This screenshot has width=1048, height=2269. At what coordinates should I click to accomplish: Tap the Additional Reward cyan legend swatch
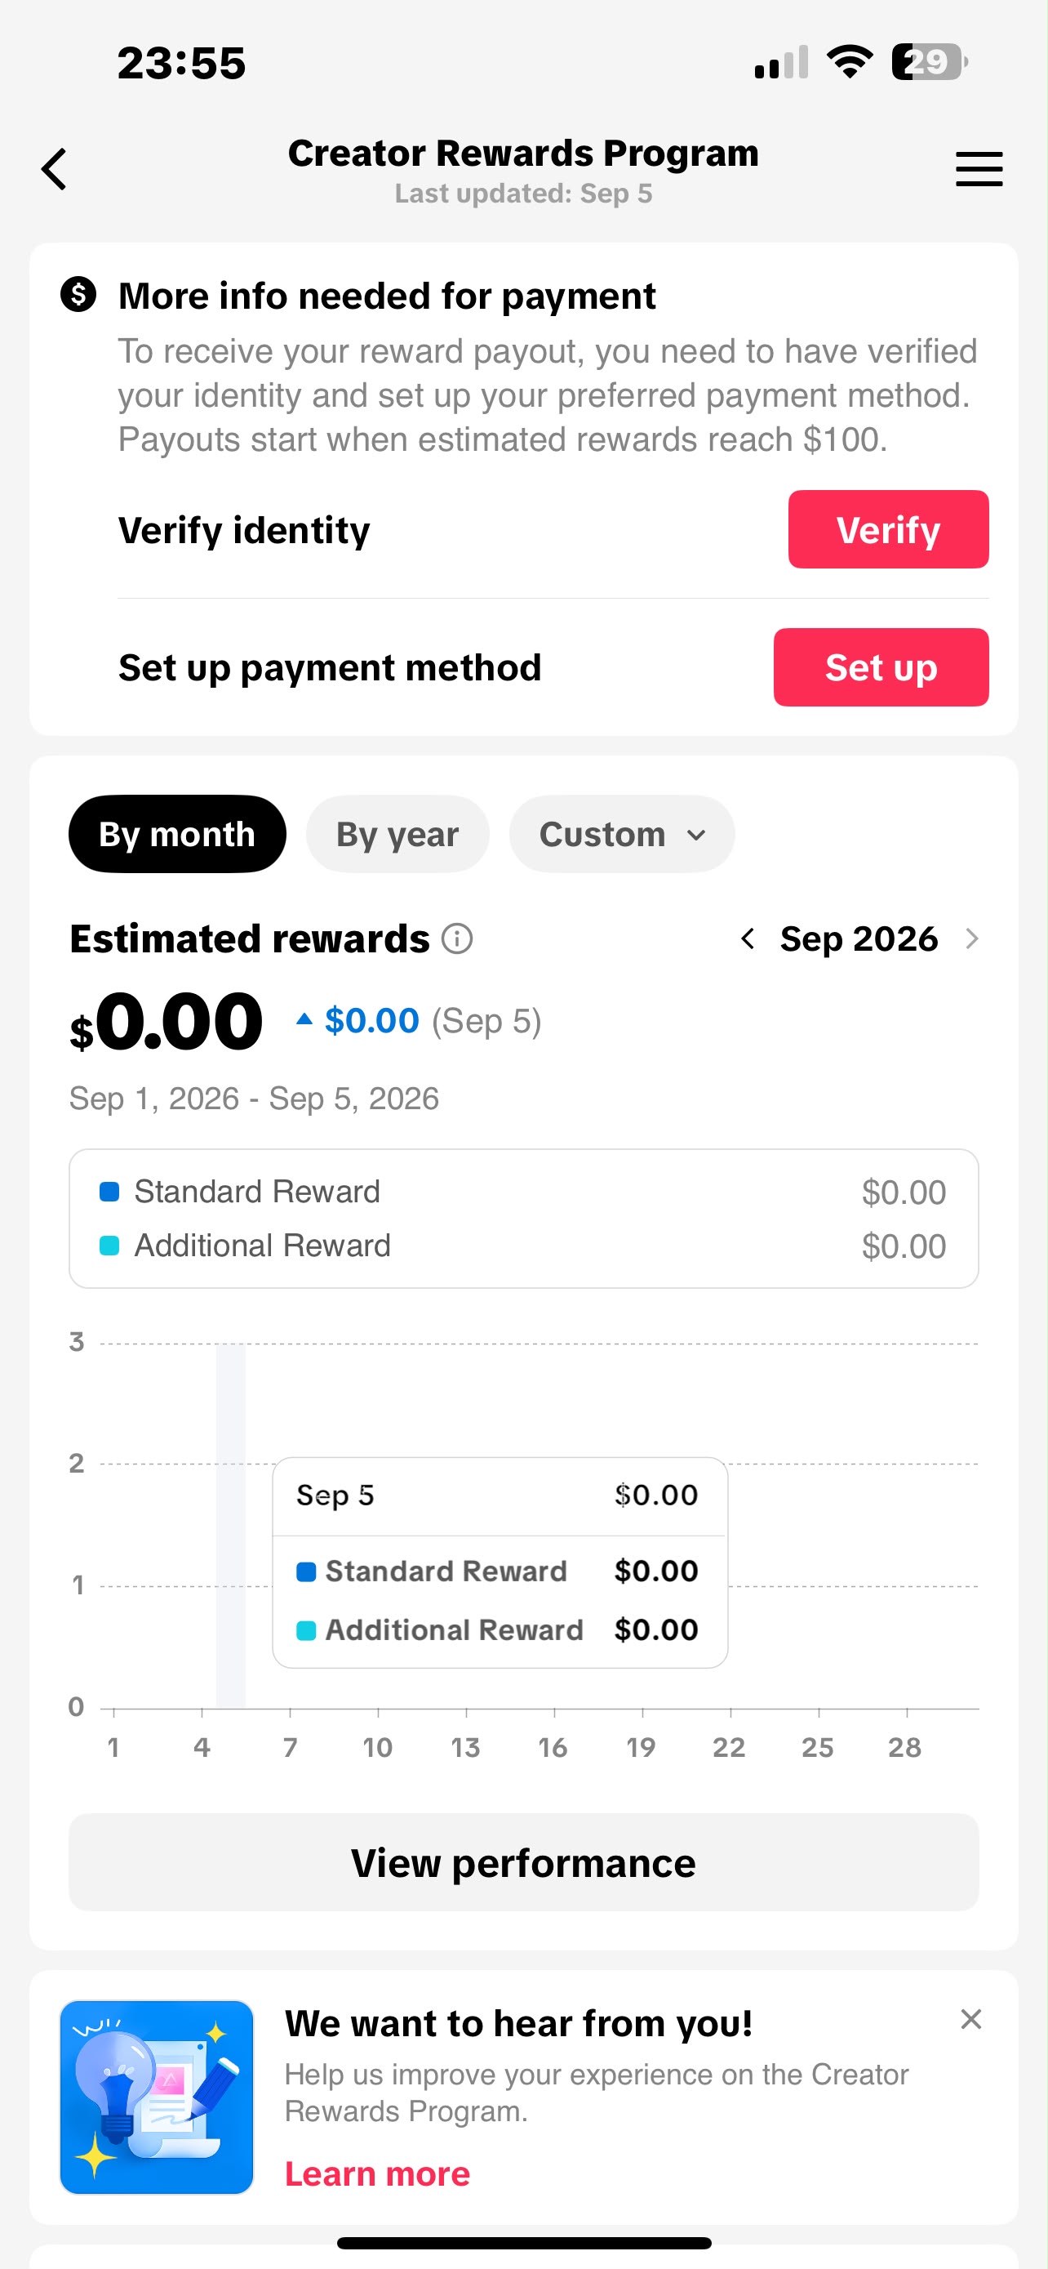tap(109, 1246)
